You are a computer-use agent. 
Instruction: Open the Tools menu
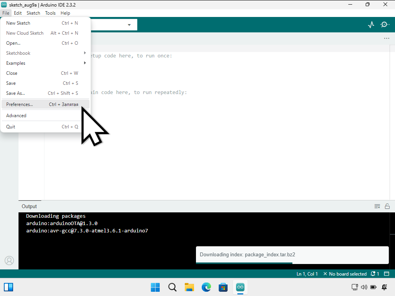(50, 13)
